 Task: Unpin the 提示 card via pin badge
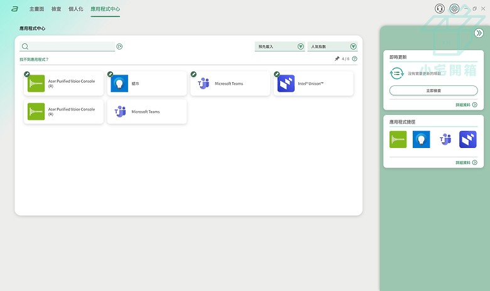tap(110, 74)
